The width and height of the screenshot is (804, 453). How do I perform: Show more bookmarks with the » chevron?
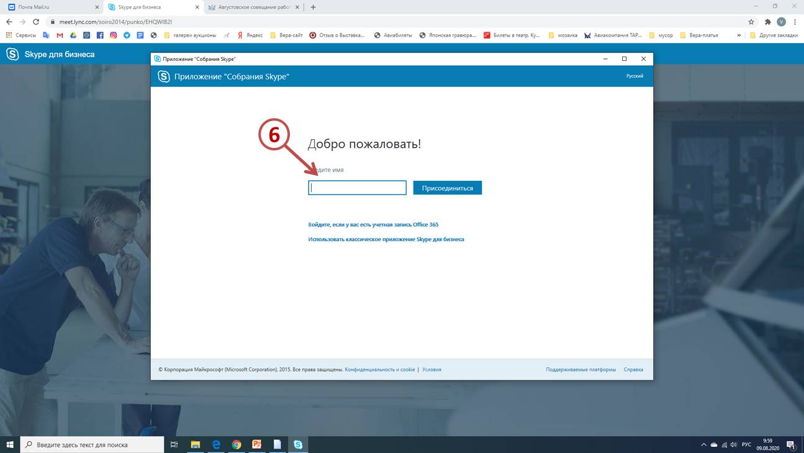pyautogui.click(x=739, y=35)
